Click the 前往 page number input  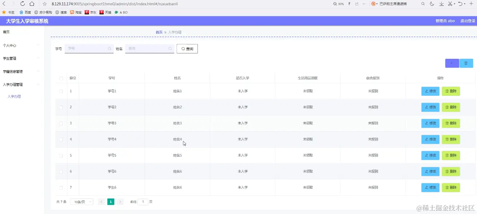(143, 202)
